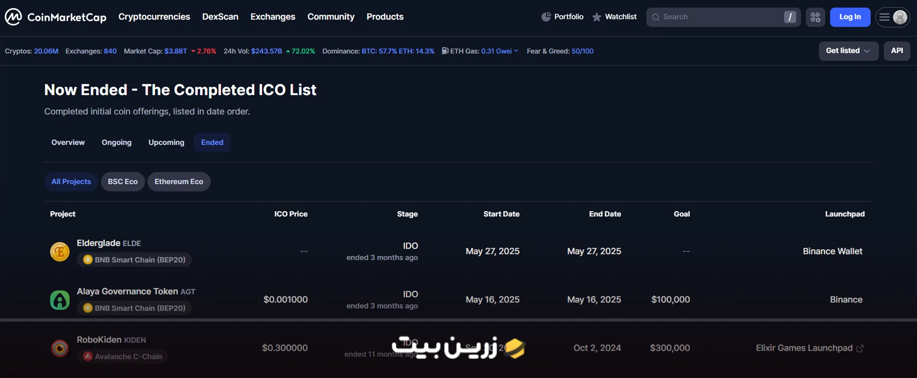The image size is (917, 378).
Task: Click the ETH Gas pump icon
Action: [x=445, y=51]
